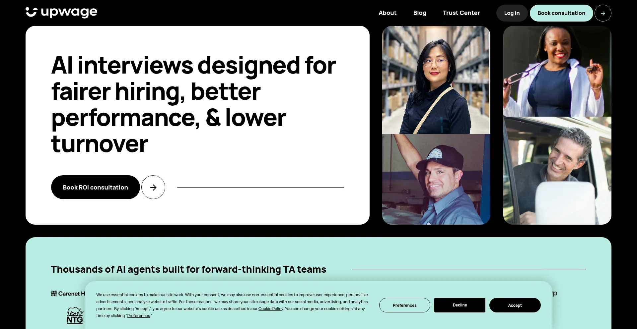Click the NTG rhino logo

[75, 315]
